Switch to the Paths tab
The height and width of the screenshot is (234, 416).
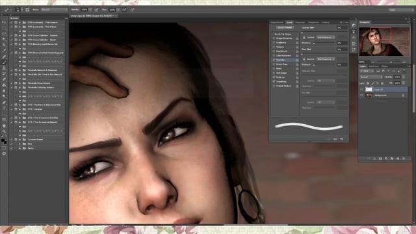point(384,66)
